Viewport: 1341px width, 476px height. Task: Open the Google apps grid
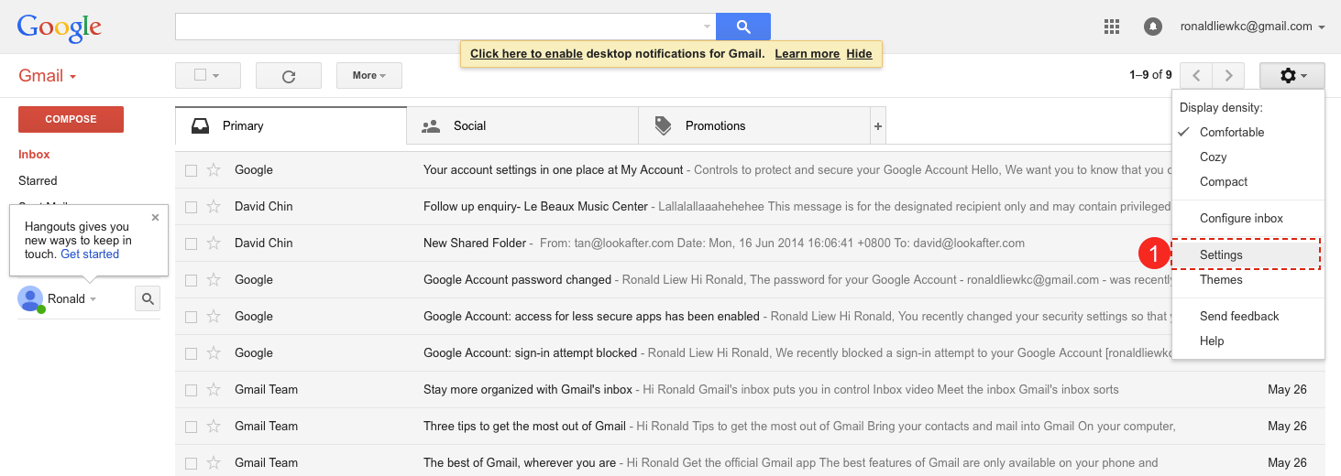[x=1112, y=27]
